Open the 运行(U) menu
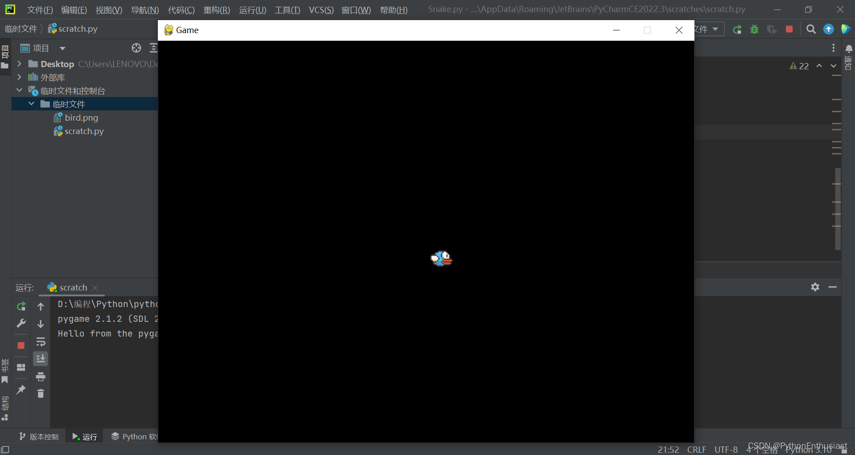Viewport: 855px width, 455px height. pos(252,10)
